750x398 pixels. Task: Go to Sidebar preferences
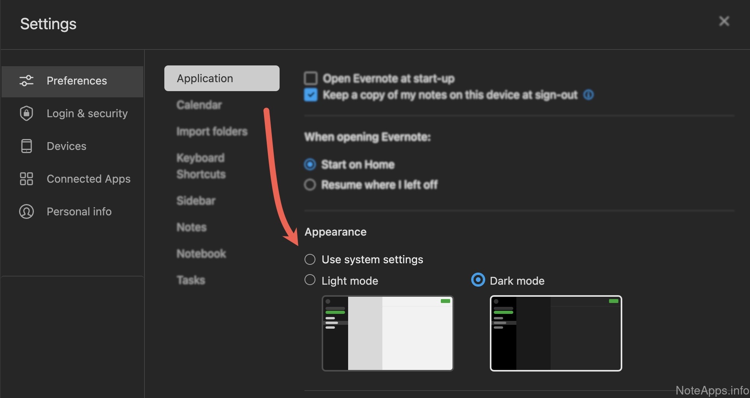point(196,201)
